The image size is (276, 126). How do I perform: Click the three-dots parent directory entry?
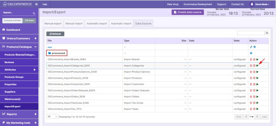point(50,47)
